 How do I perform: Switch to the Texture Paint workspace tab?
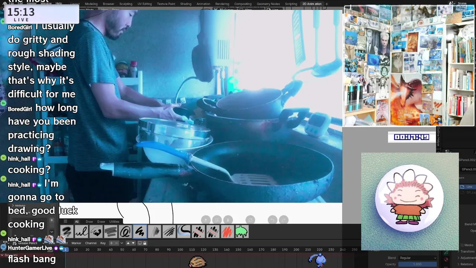pyautogui.click(x=166, y=4)
